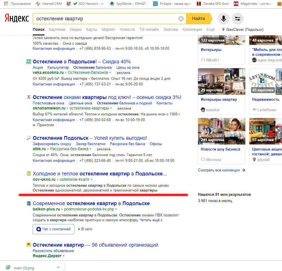Click nov-okno.ru result favicon
This screenshot has height=271, width=282.
29,173
